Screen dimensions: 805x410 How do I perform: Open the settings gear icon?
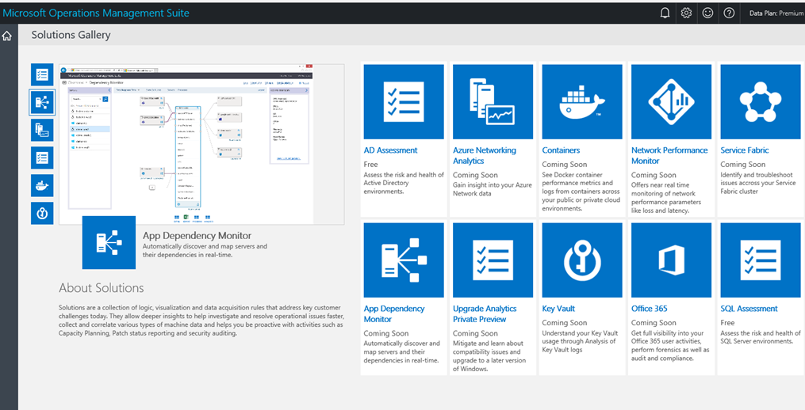(x=686, y=13)
